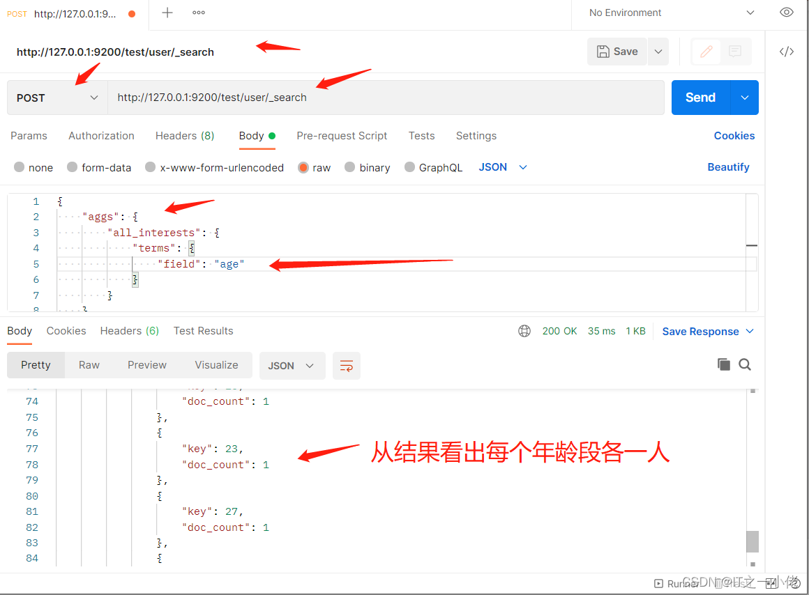Click the "terms" line in body editor
Screen dimensions: 809x595
pyautogui.click(x=163, y=248)
